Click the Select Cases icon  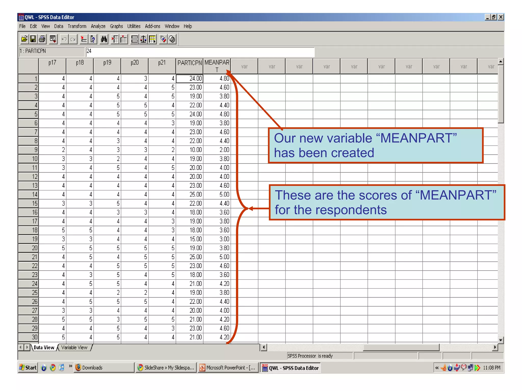tap(152, 39)
